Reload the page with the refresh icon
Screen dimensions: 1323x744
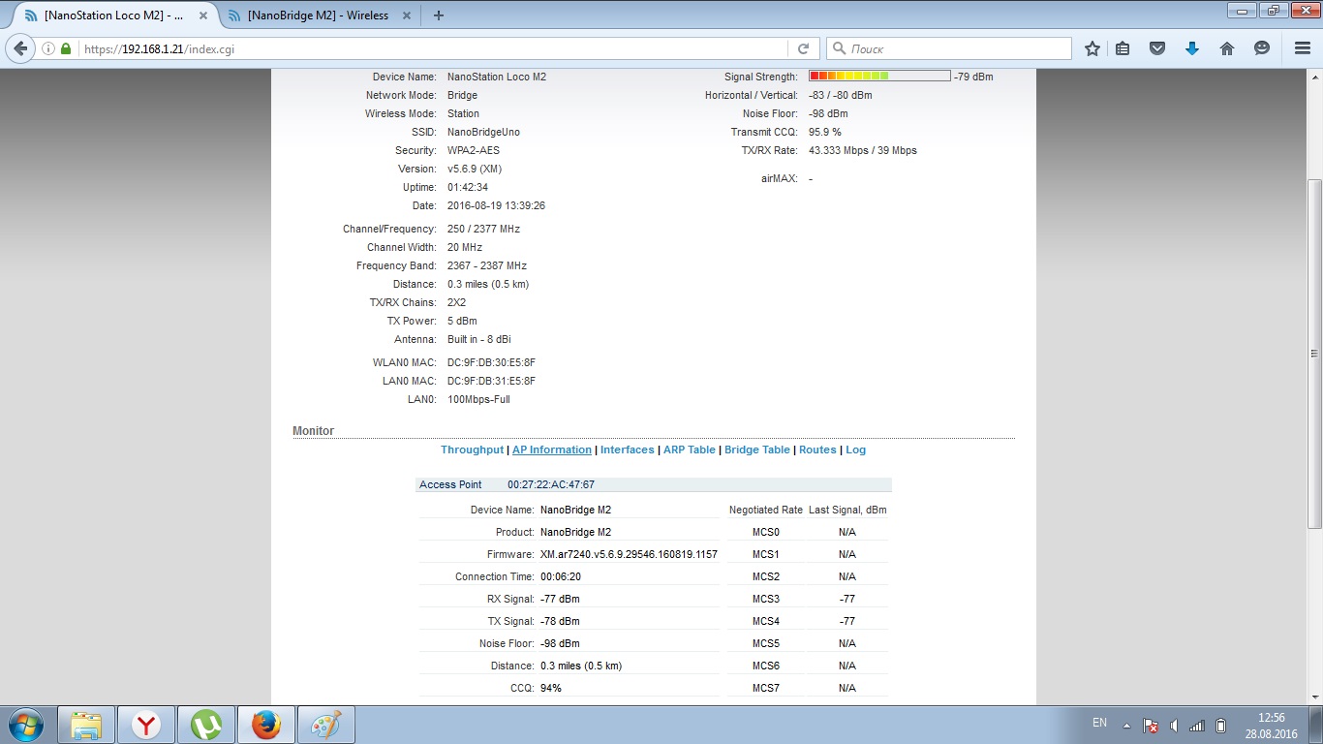[x=803, y=48]
